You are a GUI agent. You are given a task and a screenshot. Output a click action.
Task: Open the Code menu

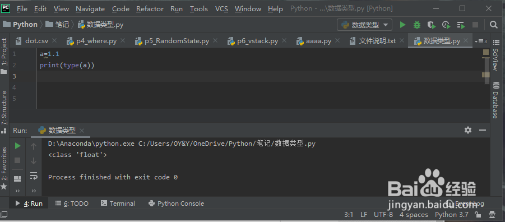[121, 9]
